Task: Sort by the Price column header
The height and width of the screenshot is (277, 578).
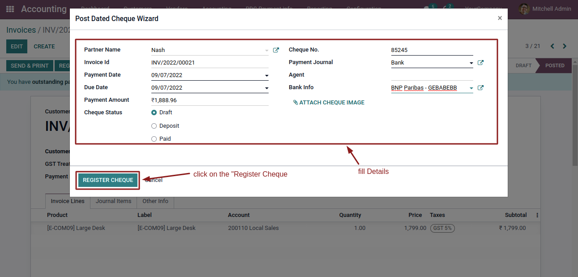Action: (x=415, y=215)
